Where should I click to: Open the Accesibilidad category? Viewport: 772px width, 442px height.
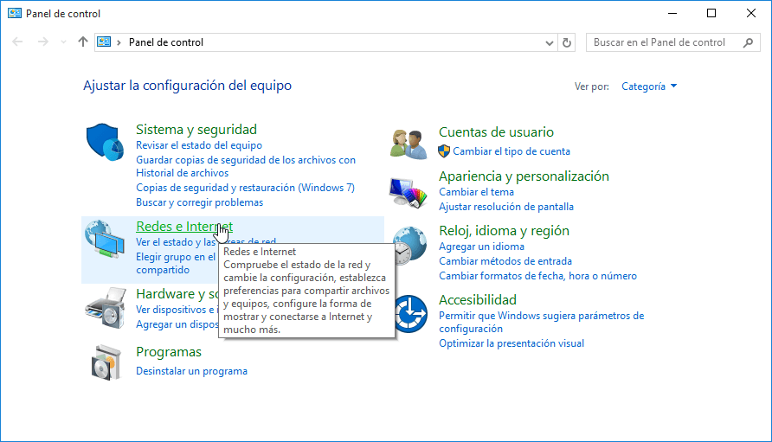478,300
